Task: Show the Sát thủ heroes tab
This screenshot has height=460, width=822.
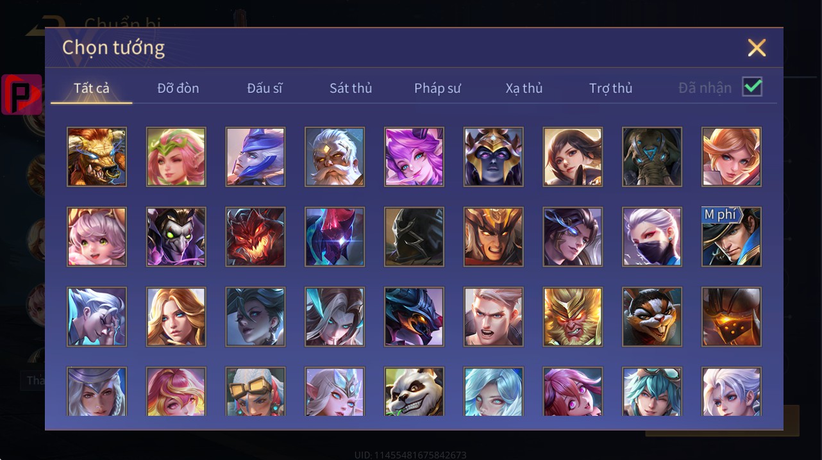Action: point(351,88)
